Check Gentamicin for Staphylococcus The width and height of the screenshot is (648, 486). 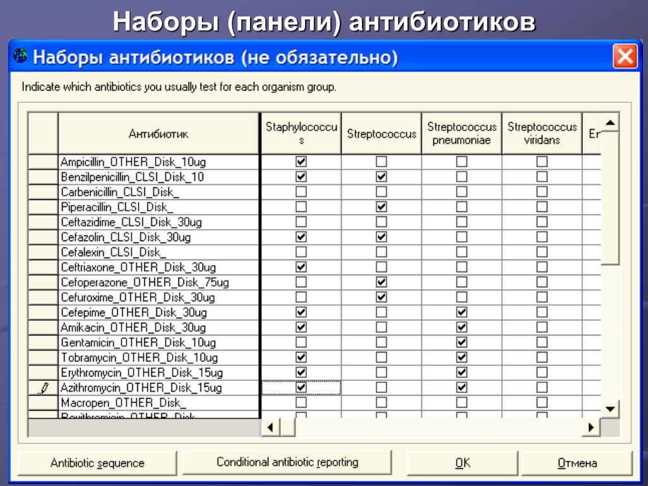coord(301,342)
